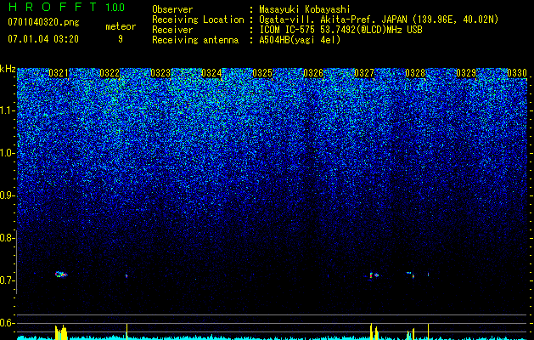This screenshot has width=534, height=340.
Task: Select the file name 0701040320.png
Action: 43,22
